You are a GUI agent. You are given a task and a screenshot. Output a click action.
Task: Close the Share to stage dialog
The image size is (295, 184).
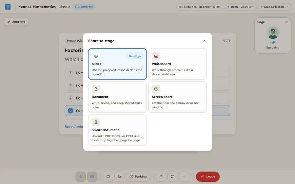204,41
